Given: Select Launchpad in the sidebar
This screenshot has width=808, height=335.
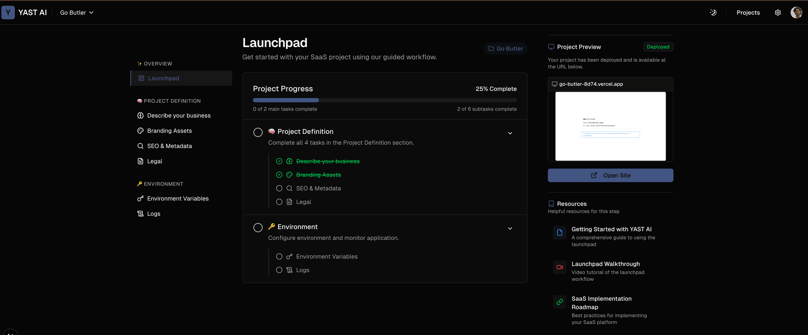Looking at the screenshot, I should [181, 78].
